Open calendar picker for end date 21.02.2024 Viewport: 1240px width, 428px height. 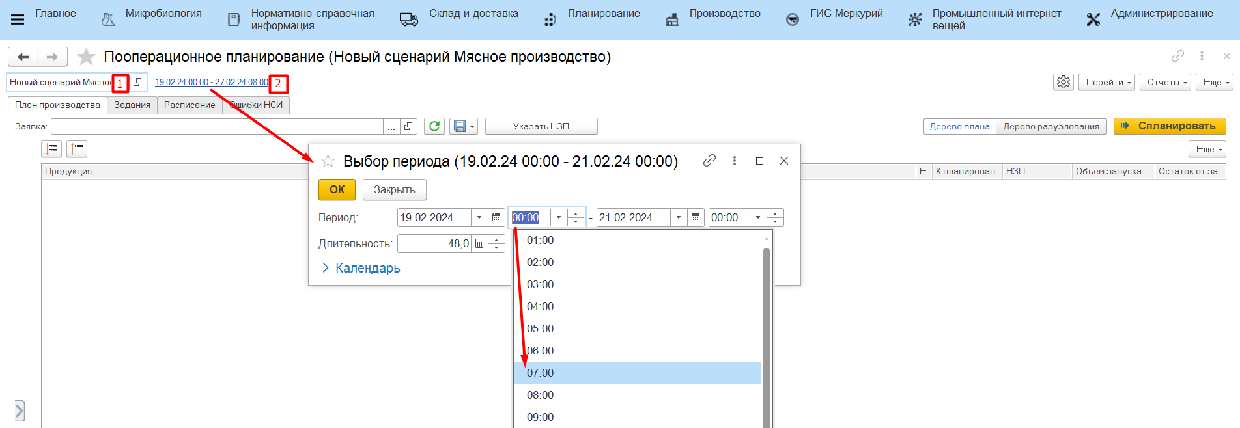[696, 217]
